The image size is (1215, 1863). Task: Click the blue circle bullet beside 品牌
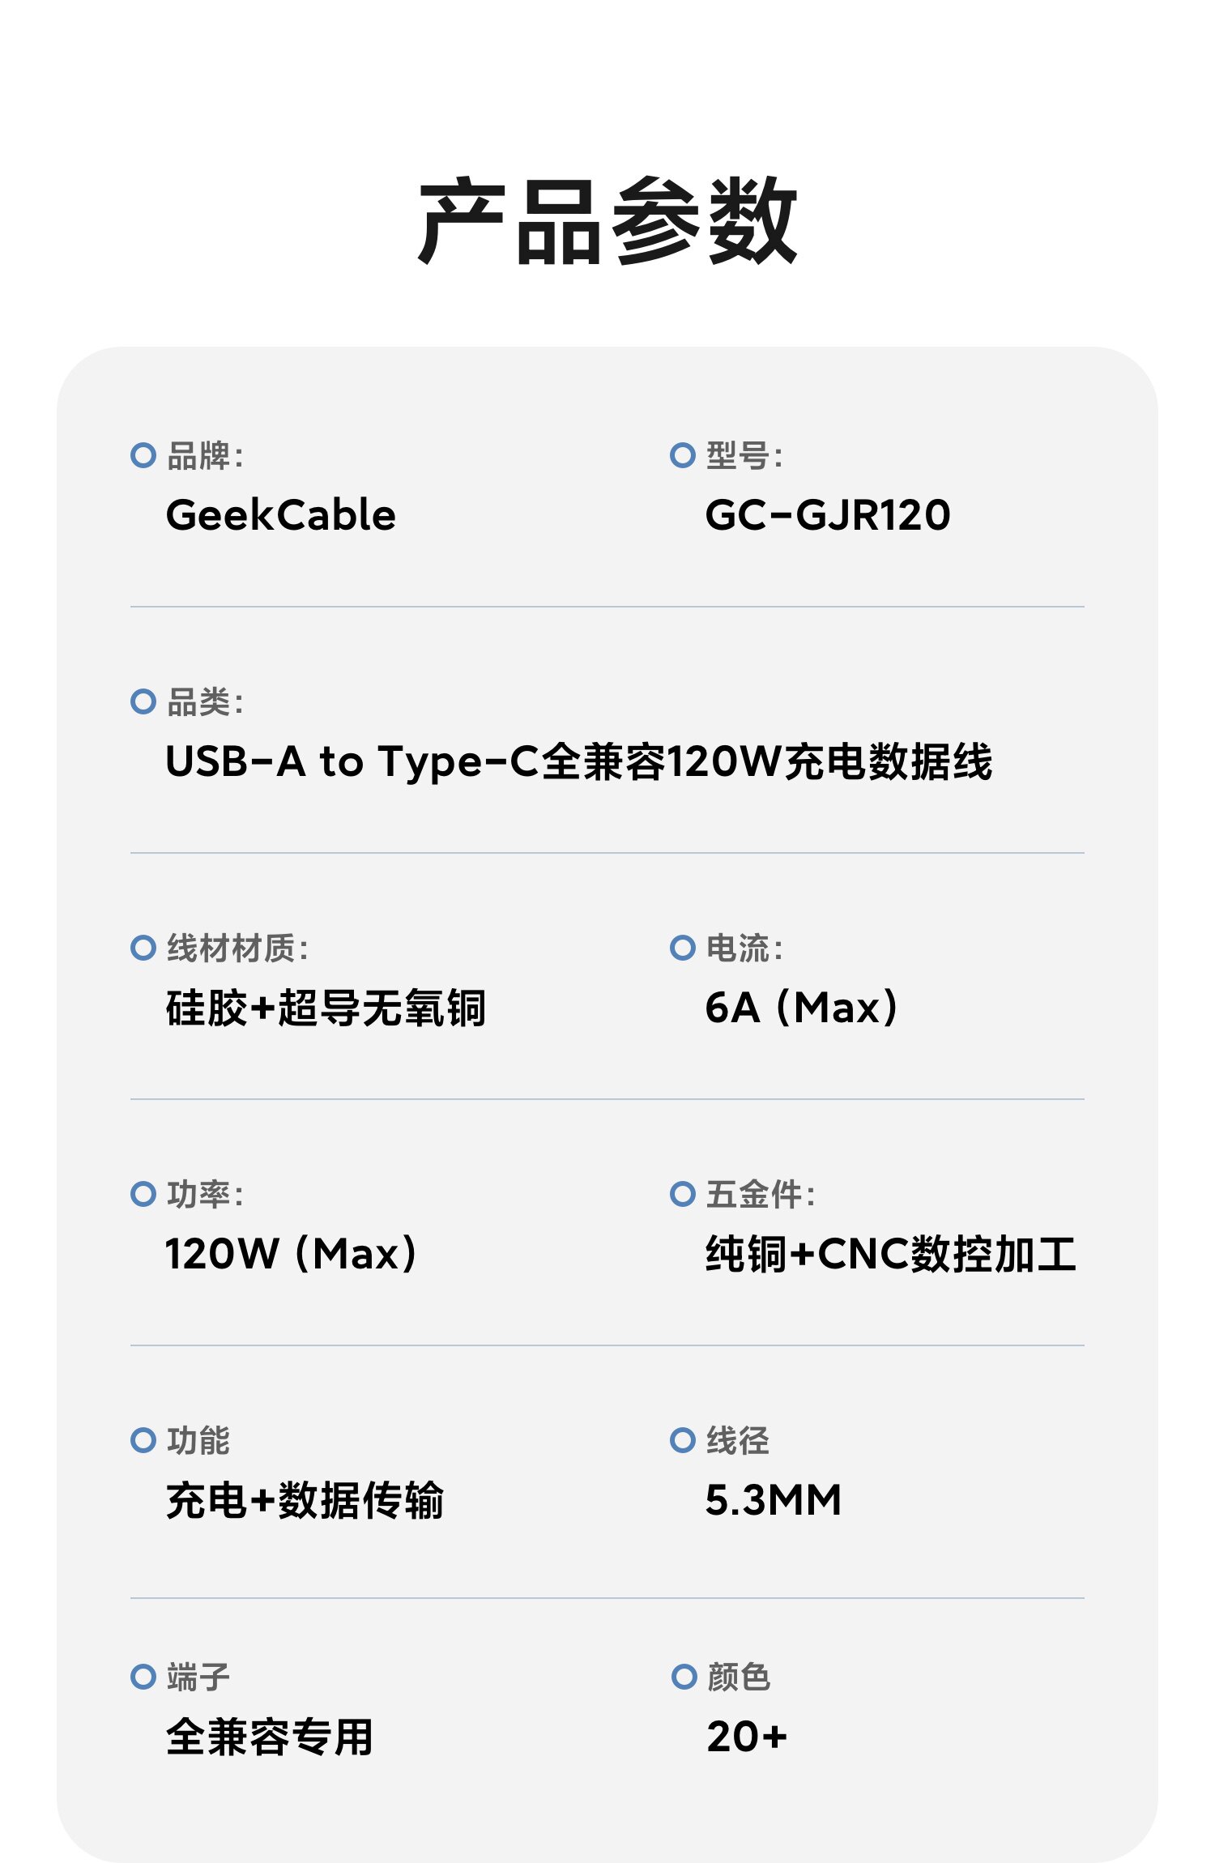[x=143, y=455]
